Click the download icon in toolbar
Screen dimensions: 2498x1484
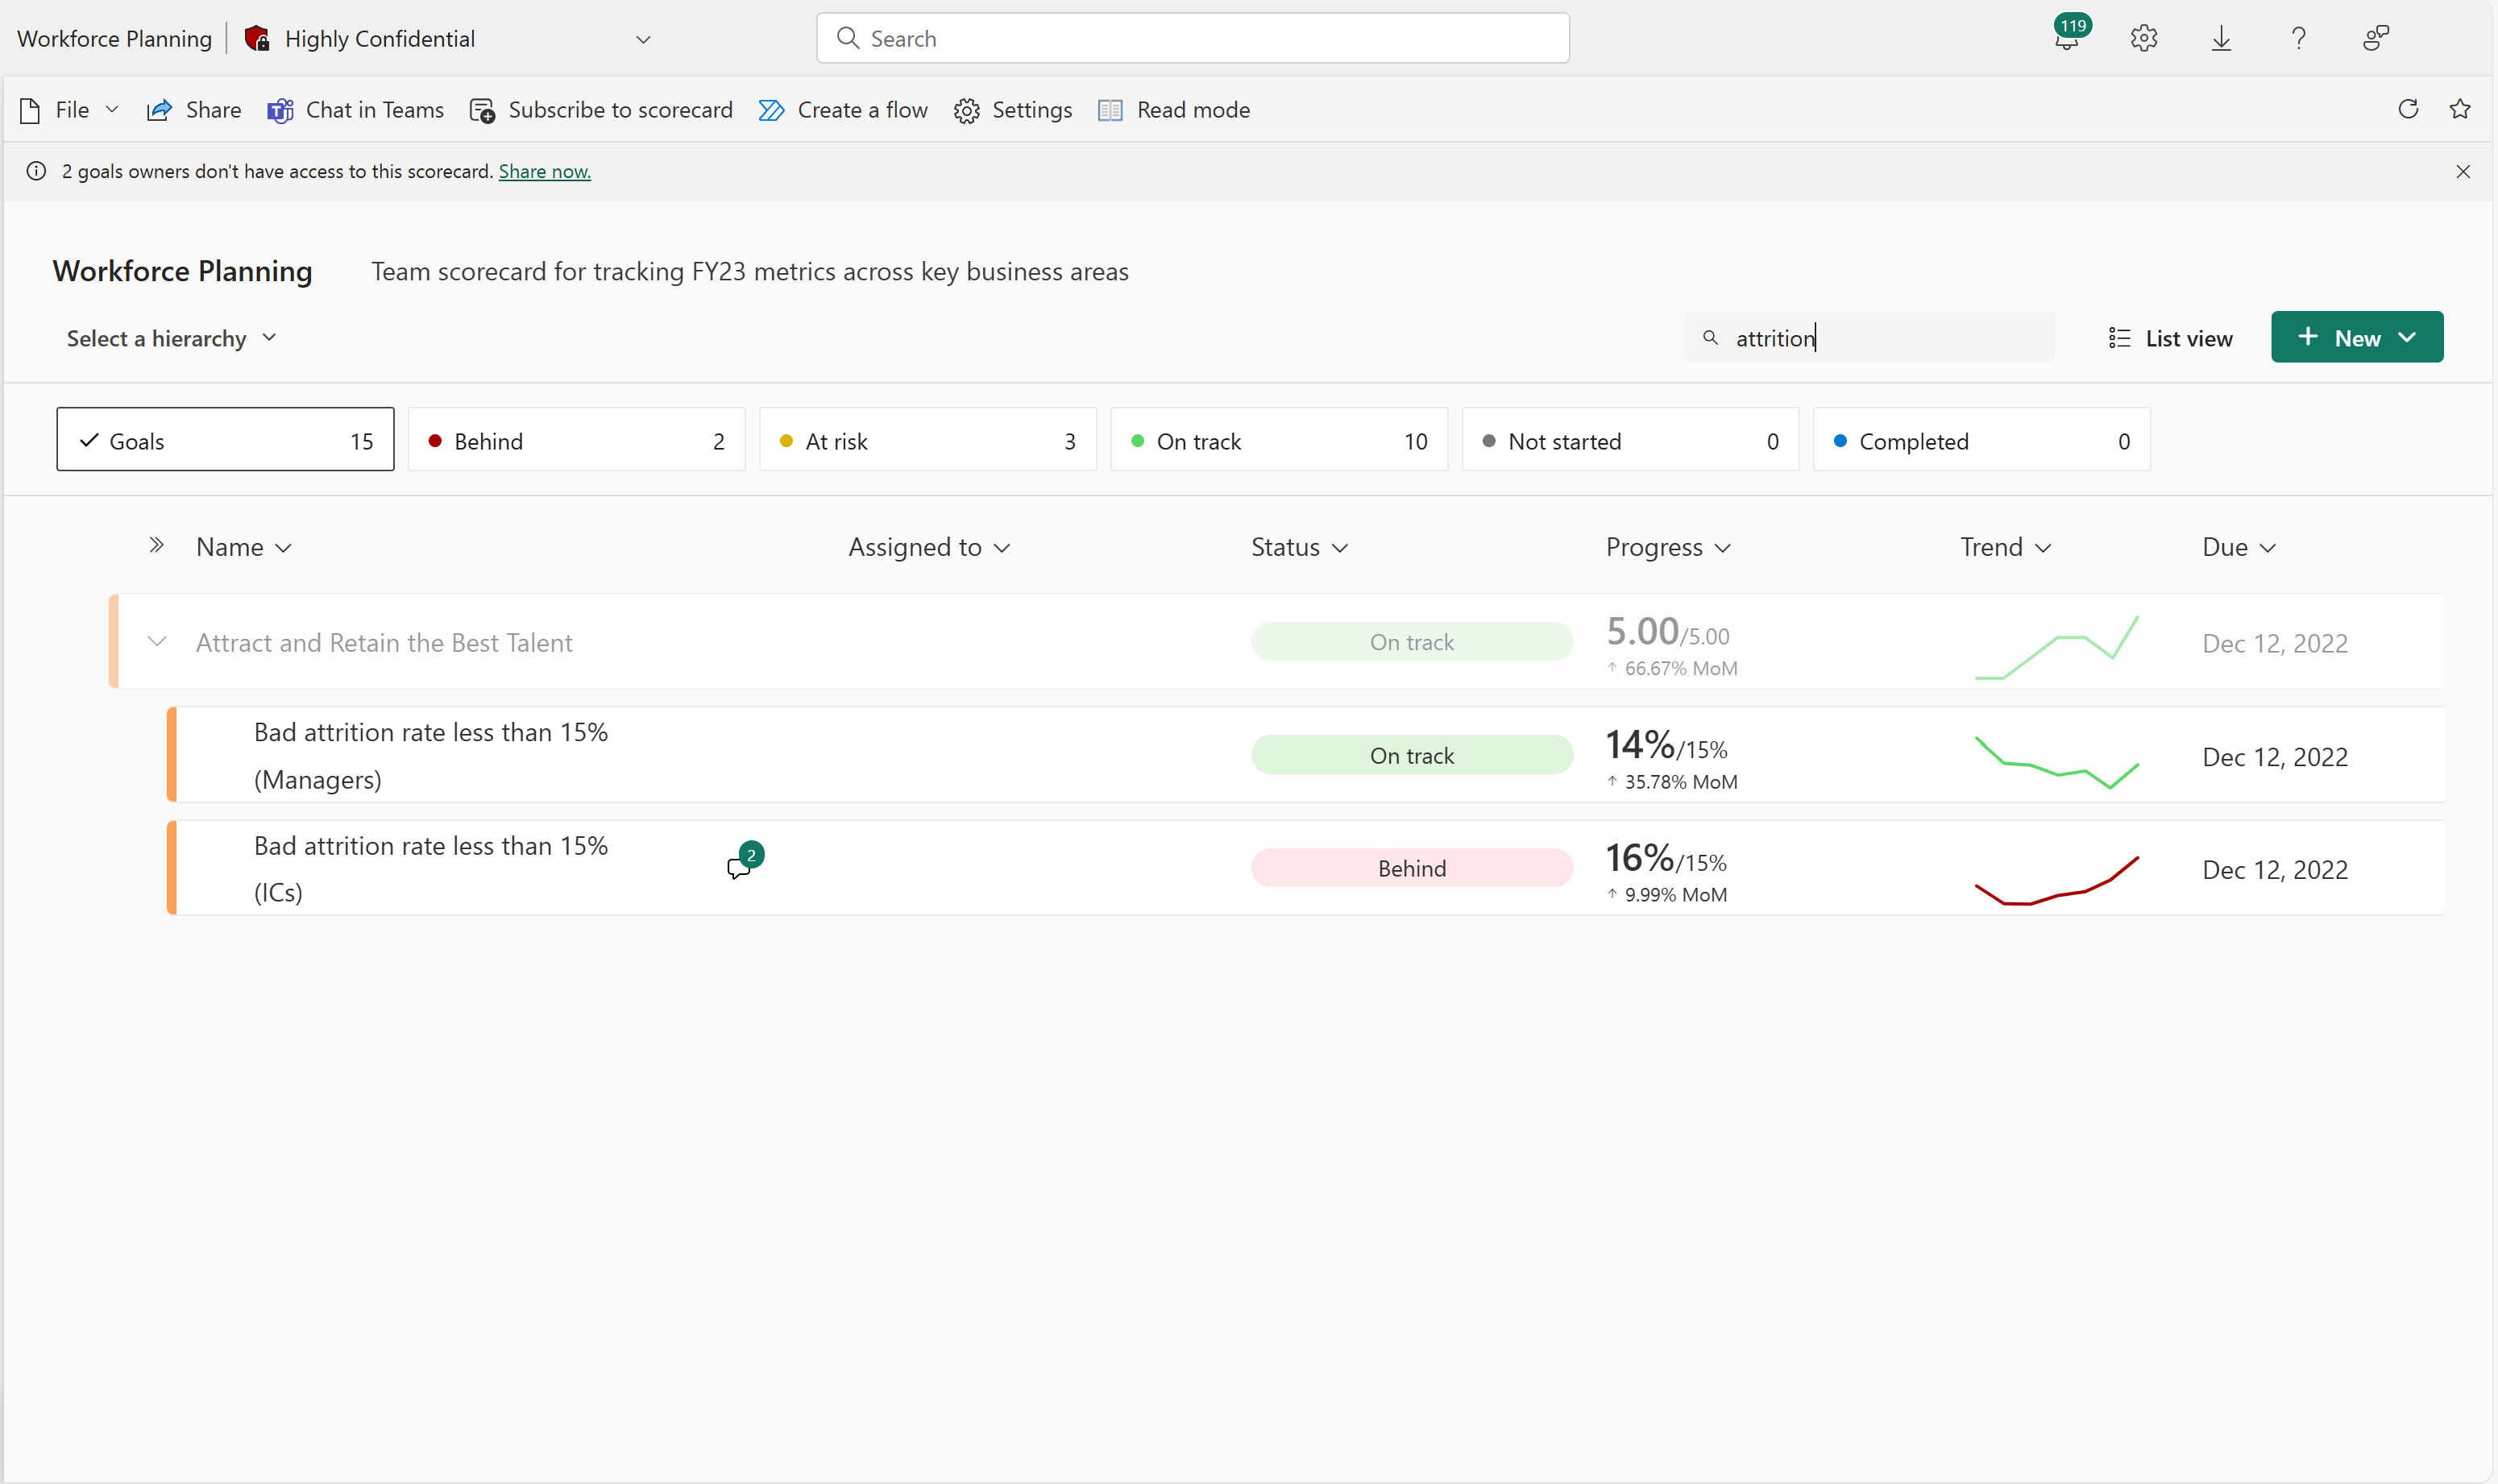[2222, 37]
